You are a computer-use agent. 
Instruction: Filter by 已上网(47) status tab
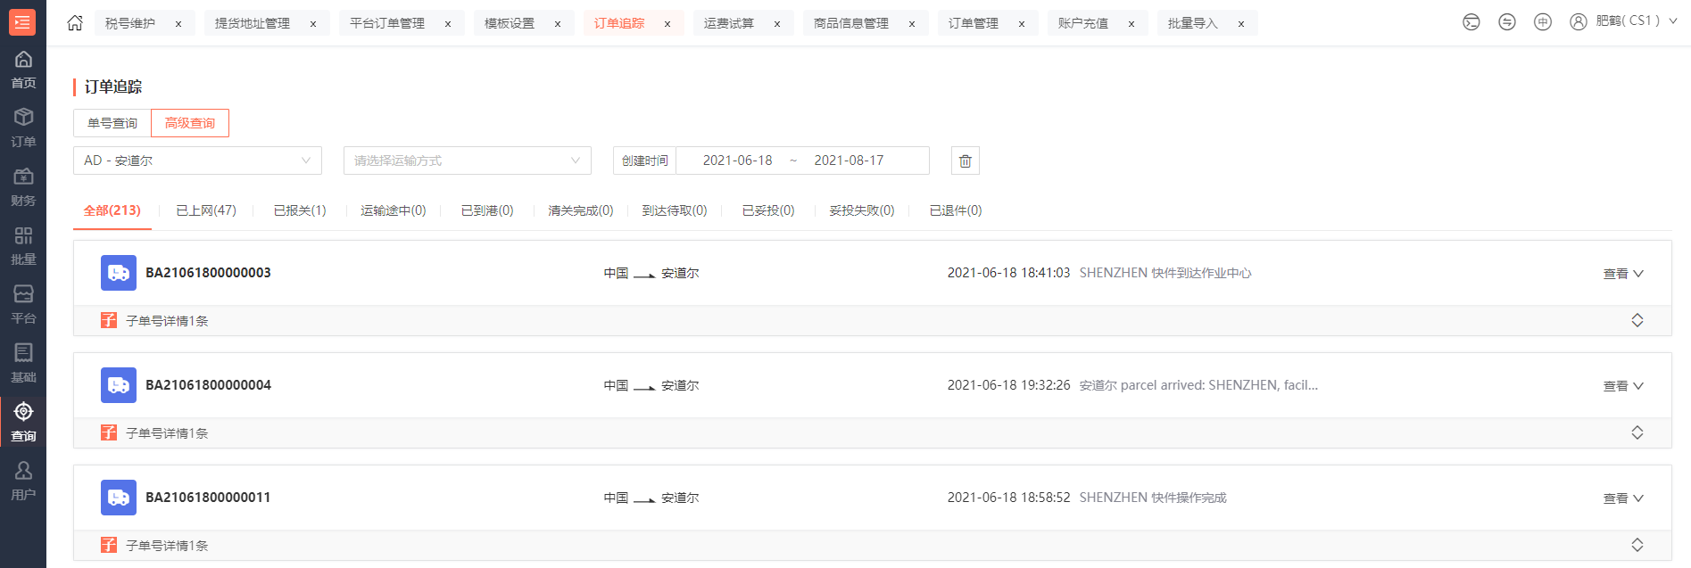coord(206,210)
